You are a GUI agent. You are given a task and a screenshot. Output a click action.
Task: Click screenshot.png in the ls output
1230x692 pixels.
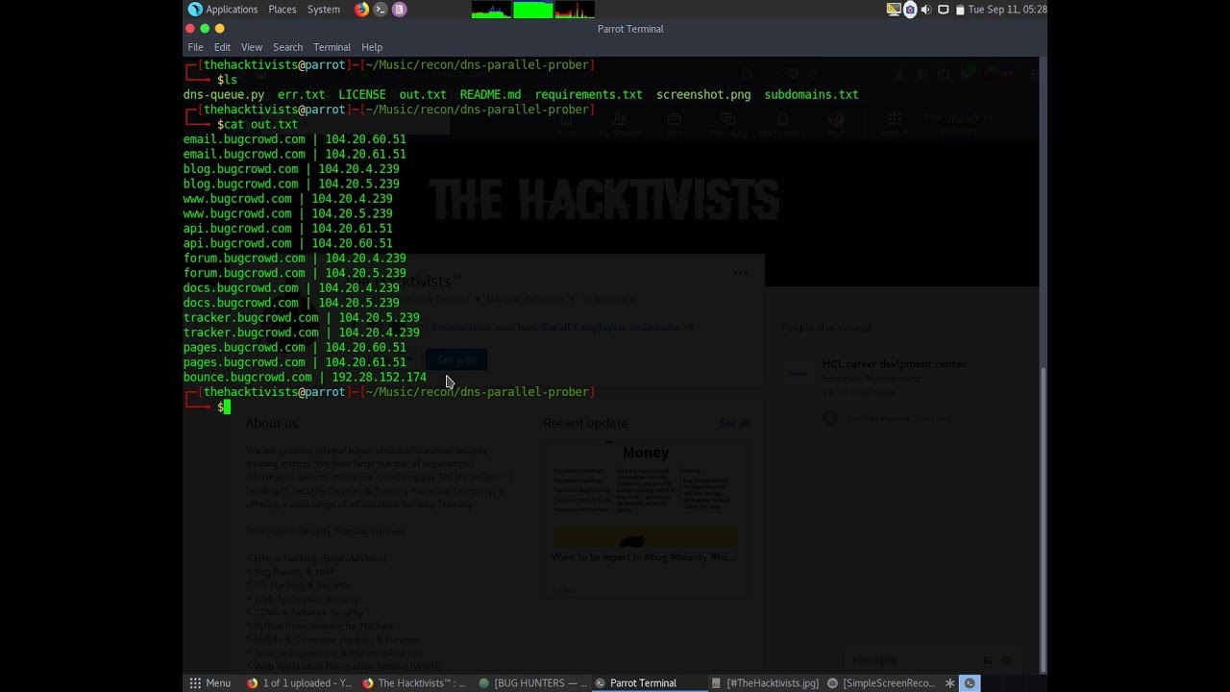pyautogui.click(x=703, y=95)
